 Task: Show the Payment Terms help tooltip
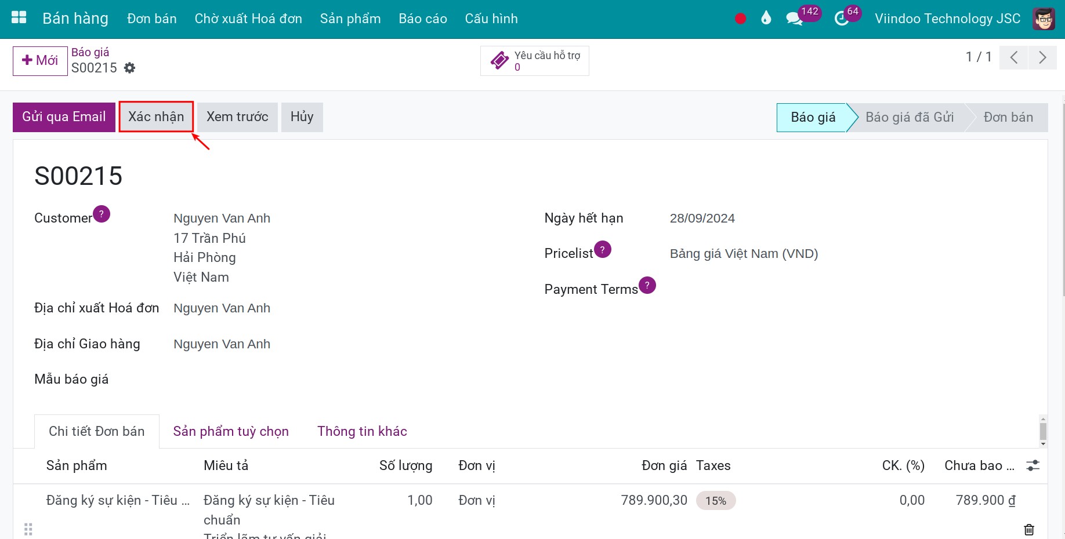[x=647, y=285]
